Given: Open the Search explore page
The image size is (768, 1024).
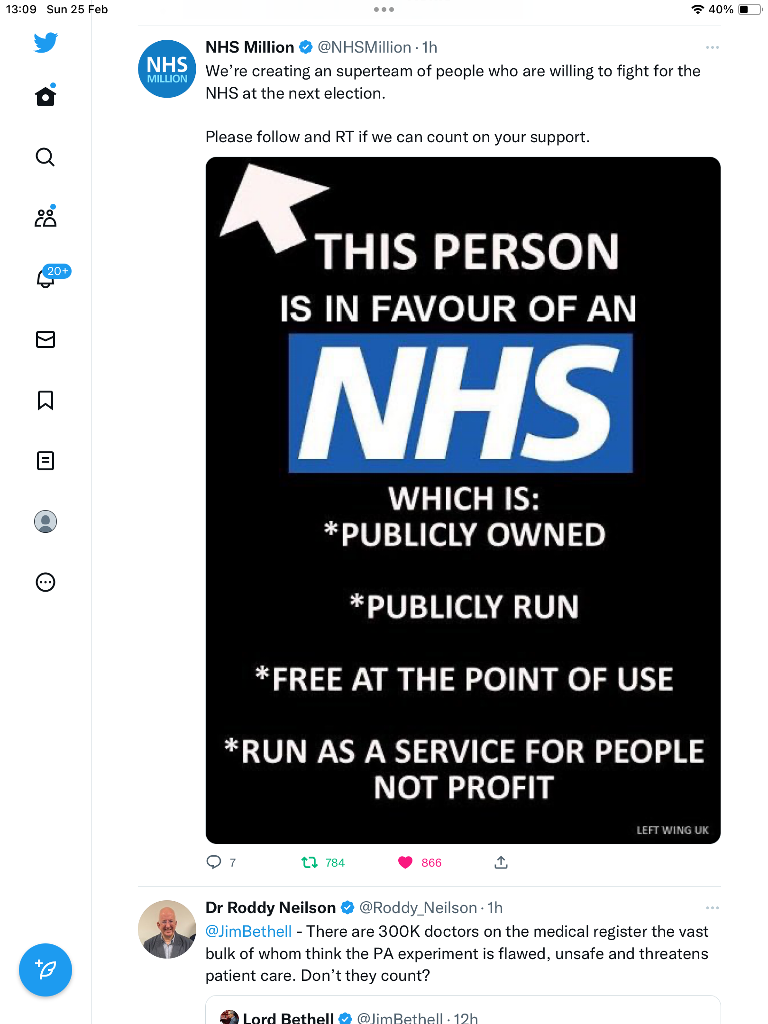Looking at the screenshot, I should [46, 157].
